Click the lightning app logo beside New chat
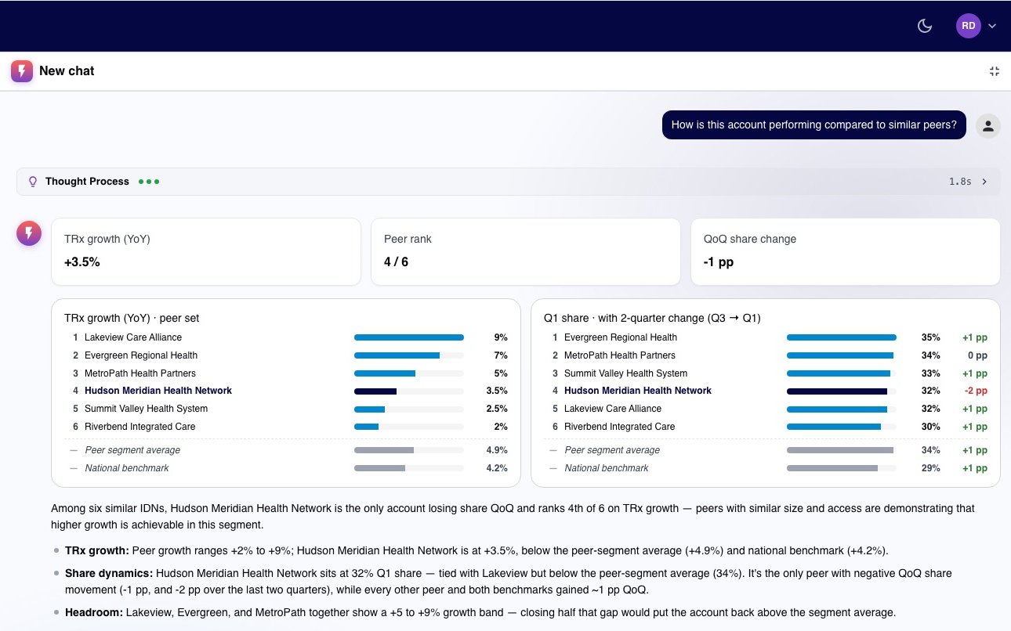This screenshot has height=631, width=1011. [22, 71]
